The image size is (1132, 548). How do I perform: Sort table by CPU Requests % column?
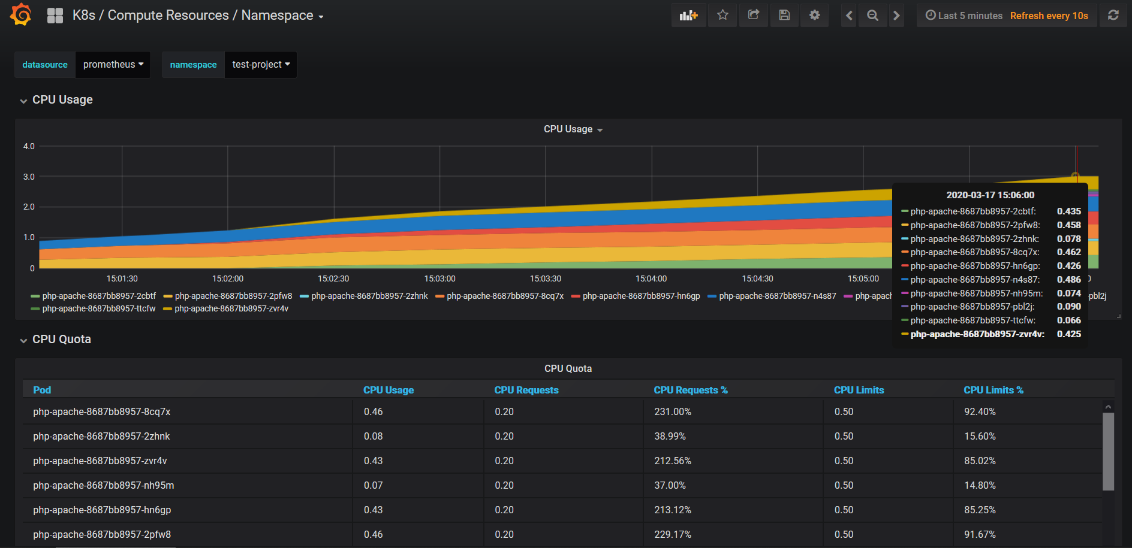click(690, 390)
